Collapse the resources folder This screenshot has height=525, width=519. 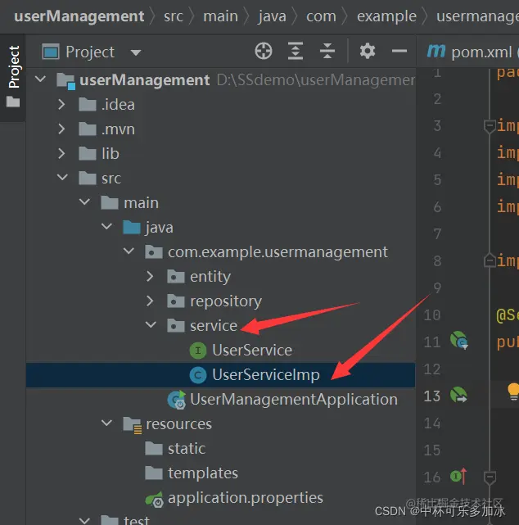click(x=106, y=423)
